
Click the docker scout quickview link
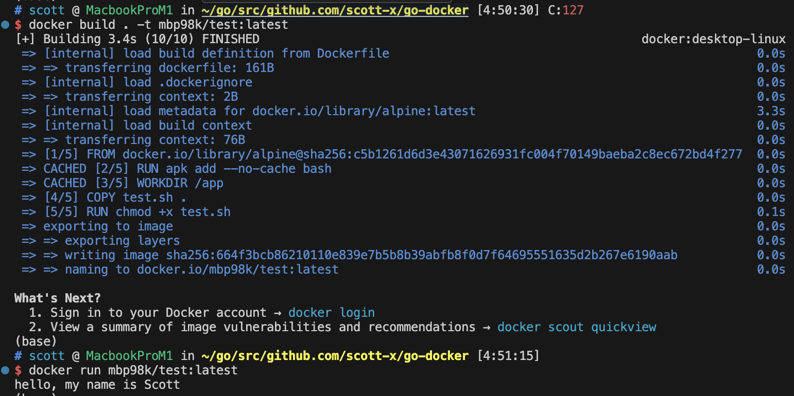(x=576, y=327)
